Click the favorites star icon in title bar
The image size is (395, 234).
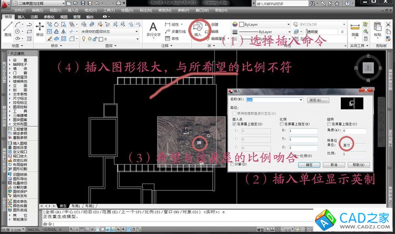point(337,3)
